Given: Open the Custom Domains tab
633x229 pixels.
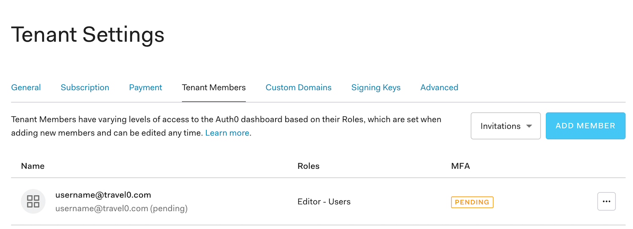Looking at the screenshot, I should coord(298,87).
